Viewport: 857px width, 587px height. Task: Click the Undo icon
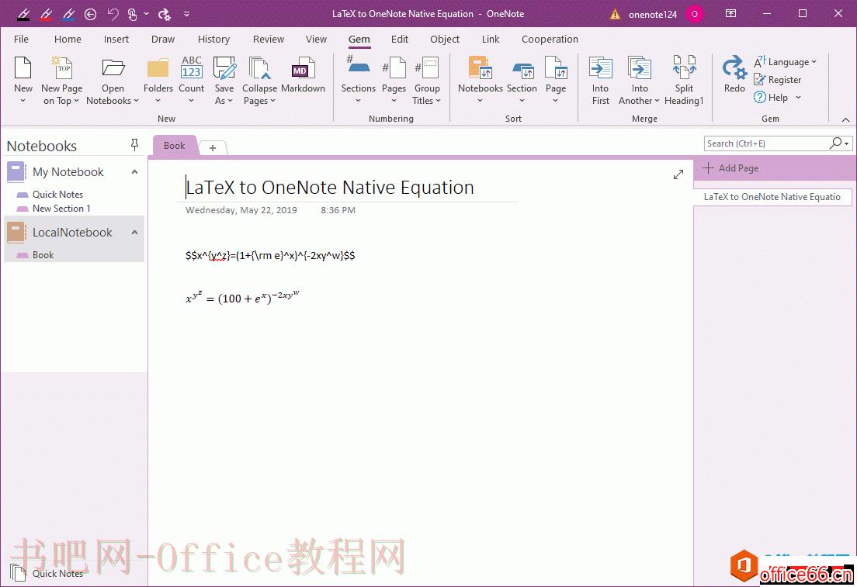(113, 14)
